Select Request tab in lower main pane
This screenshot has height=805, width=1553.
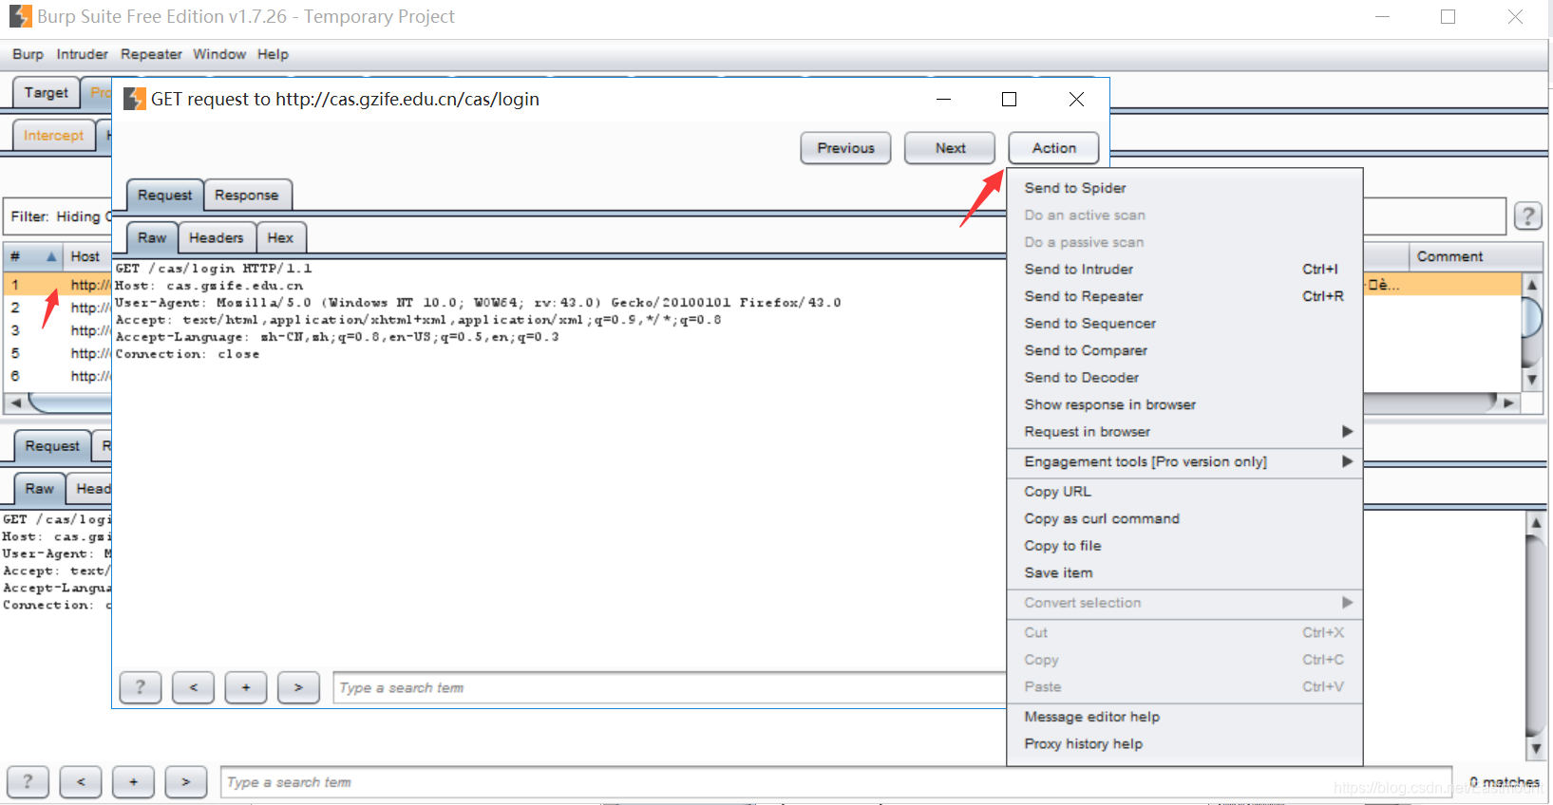coord(52,446)
